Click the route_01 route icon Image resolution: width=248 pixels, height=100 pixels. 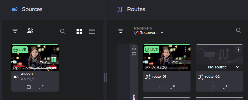coord(148,77)
